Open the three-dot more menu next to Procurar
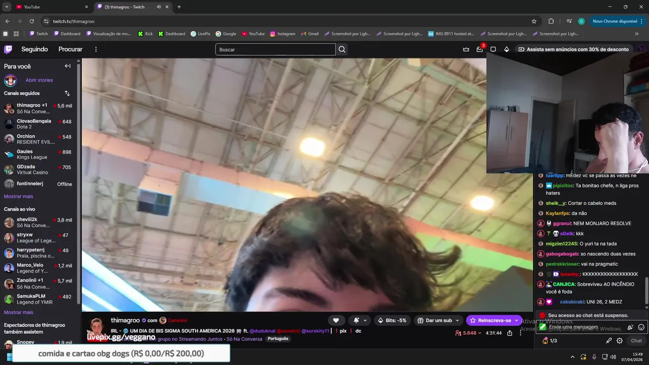649x365 pixels. [x=96, y=49]
